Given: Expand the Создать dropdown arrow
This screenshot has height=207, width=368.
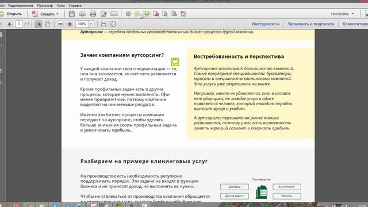Looking at the screenshot, I should (57, 14).
